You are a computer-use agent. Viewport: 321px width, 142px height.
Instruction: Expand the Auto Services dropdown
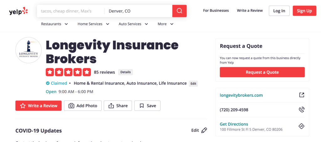pyautogui.click(x=133, y=24)
